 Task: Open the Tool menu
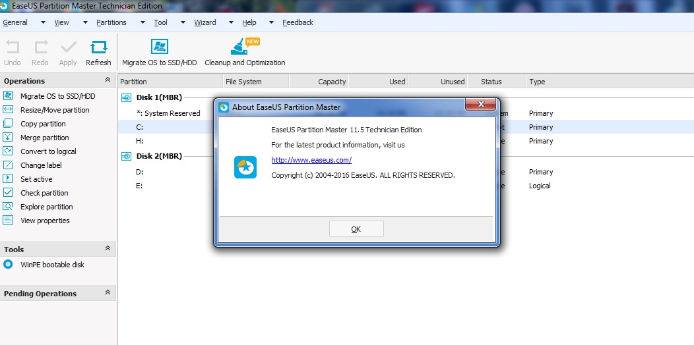[x=161, y=22]
